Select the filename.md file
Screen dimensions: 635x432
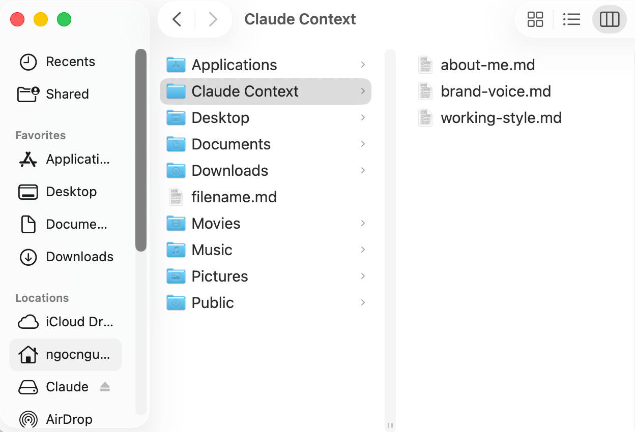[265, 197]
